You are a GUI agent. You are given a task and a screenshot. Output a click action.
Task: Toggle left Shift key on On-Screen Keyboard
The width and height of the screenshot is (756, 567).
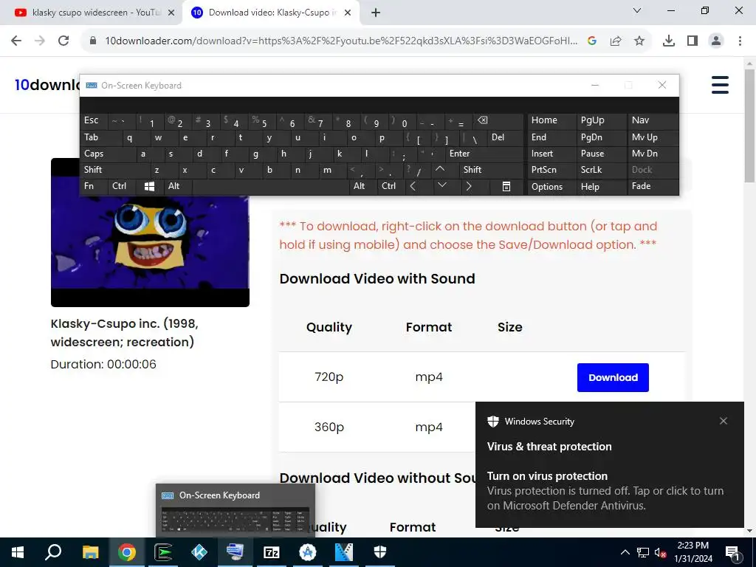pos(113,170)
